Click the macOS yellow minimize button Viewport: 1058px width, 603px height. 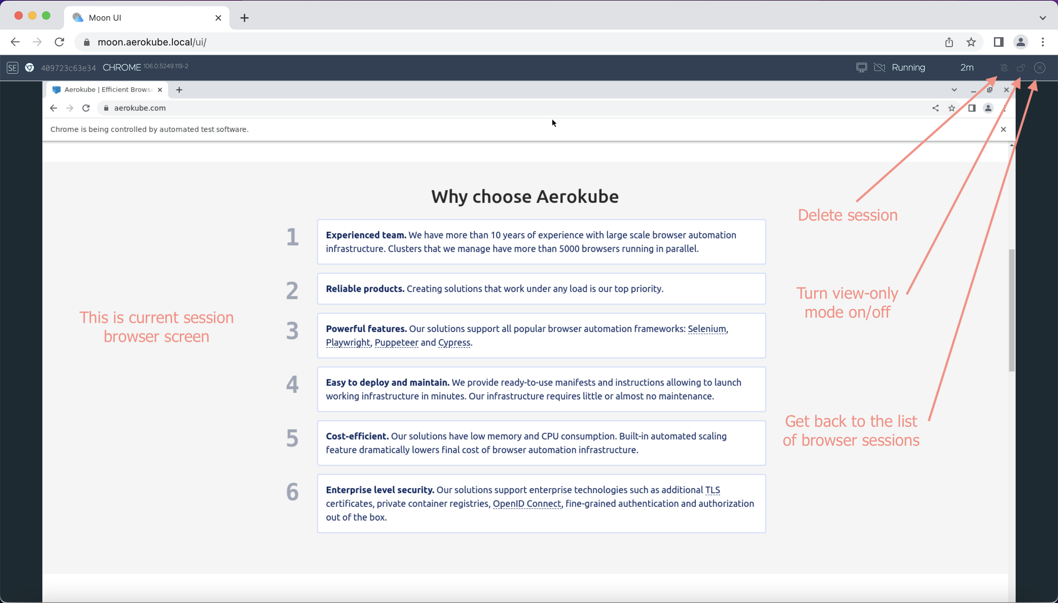(x=32, y=16)
